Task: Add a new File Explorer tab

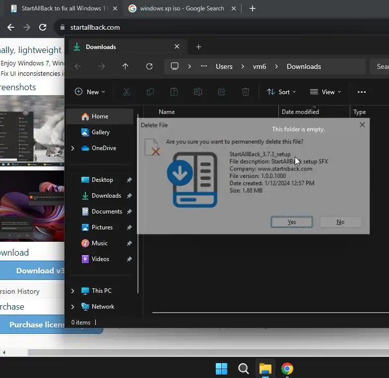Action: coord(198,47)
